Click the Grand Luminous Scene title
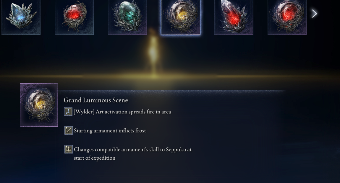The height and width of the screenshot is (183, 340). pos(95,100)
